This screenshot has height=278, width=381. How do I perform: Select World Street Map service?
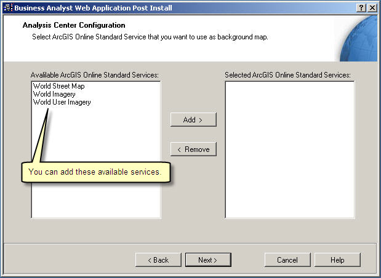(x=59, y=86)
